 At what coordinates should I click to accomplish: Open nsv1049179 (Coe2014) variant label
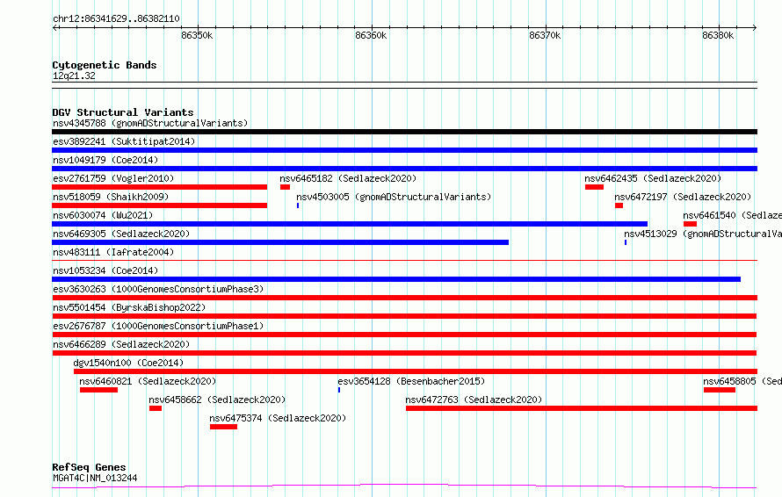tap(105, 160)
